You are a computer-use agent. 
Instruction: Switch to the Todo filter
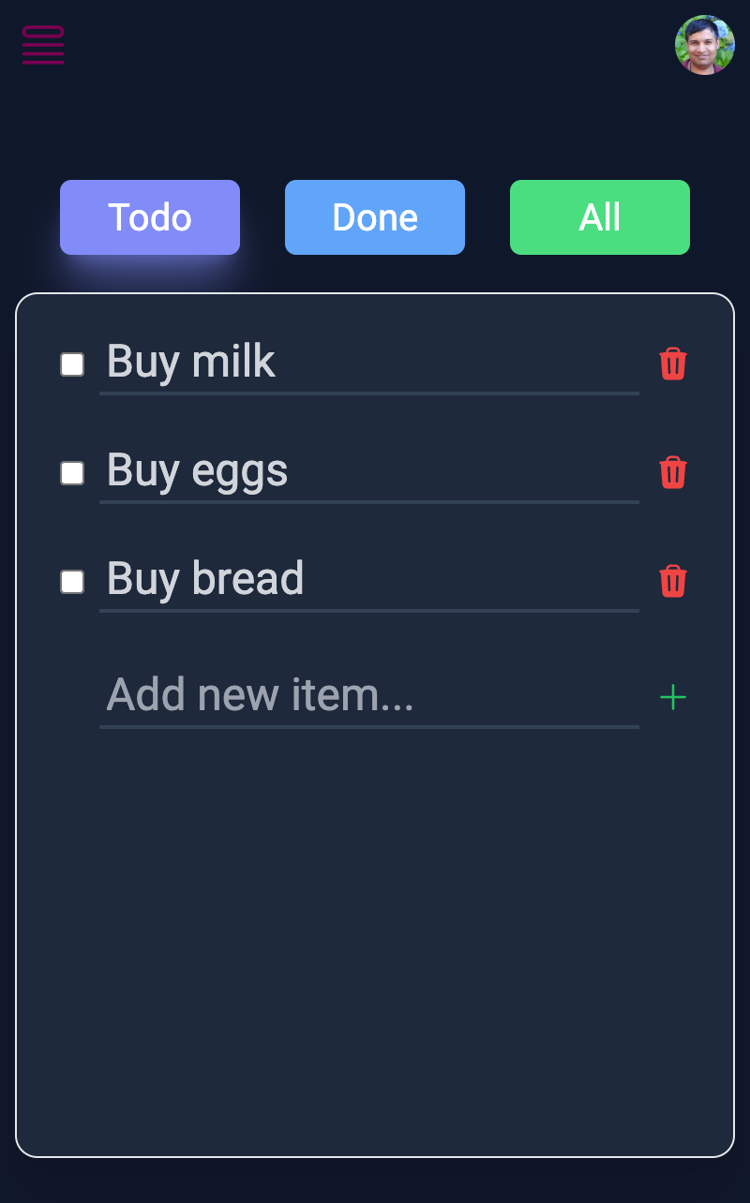tap(150, 217)
